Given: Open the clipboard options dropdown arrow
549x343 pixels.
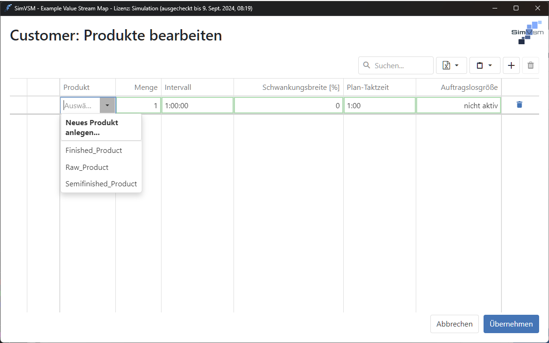Looking at the screenshot, I should coord(491,65).
